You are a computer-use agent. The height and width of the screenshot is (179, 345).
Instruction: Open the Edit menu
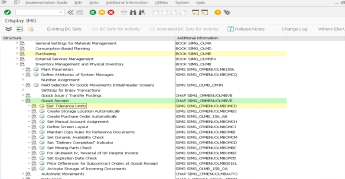click(78, 3)
